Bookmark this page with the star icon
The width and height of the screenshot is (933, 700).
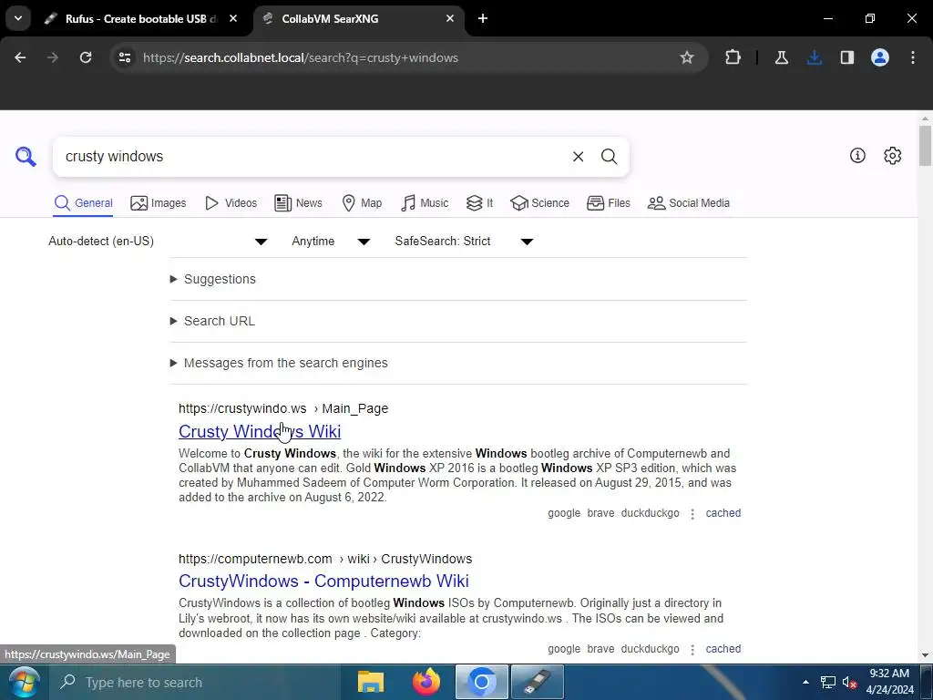point(687,57)
